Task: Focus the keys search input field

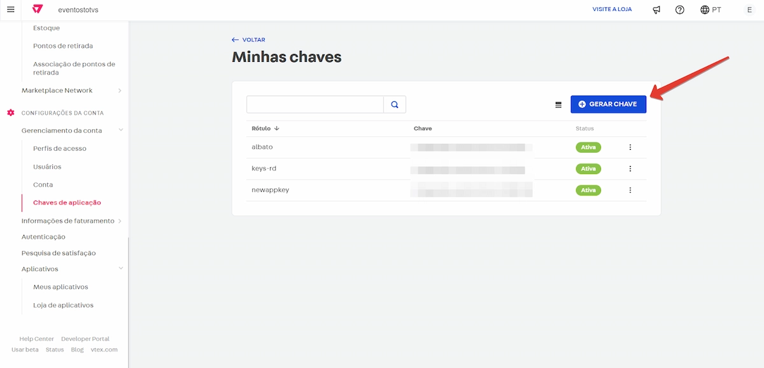Action: [x=315, y=104]
